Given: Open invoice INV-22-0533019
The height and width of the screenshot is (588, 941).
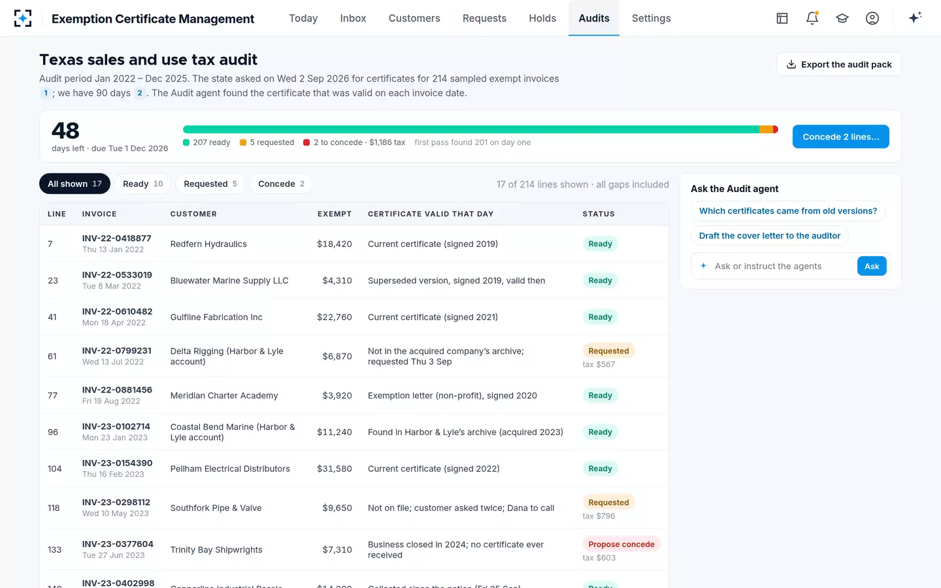Looking at the screenshot, I should pyautogui.click(x=117, y=275).
